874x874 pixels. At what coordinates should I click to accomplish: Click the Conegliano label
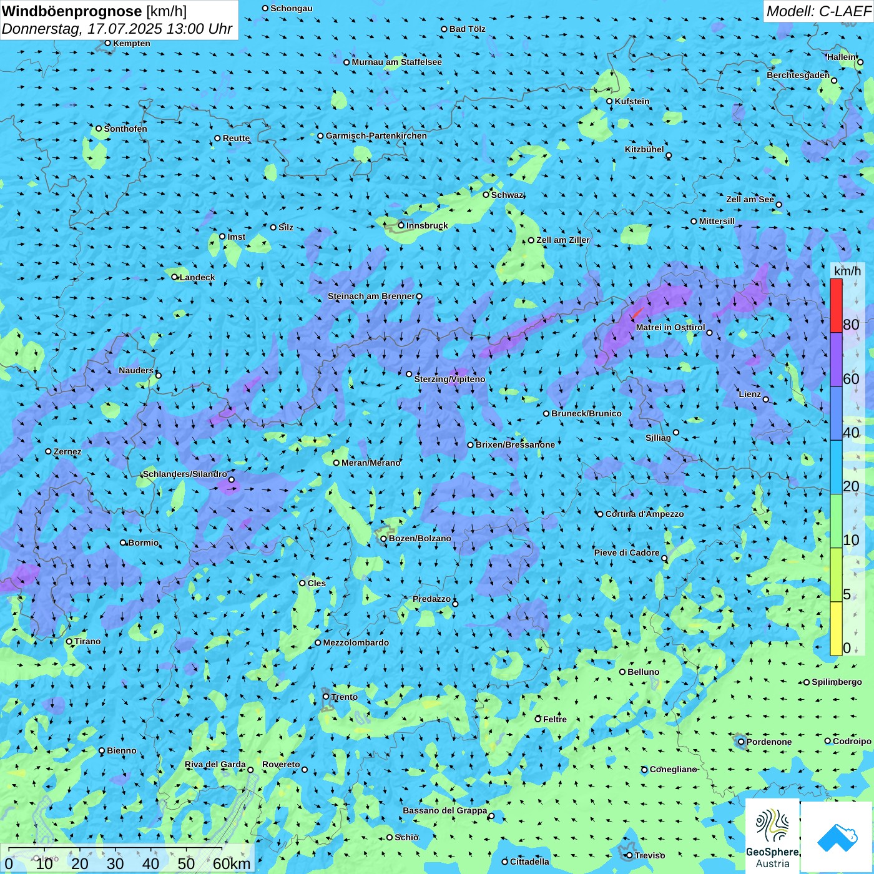coord(673,769)
